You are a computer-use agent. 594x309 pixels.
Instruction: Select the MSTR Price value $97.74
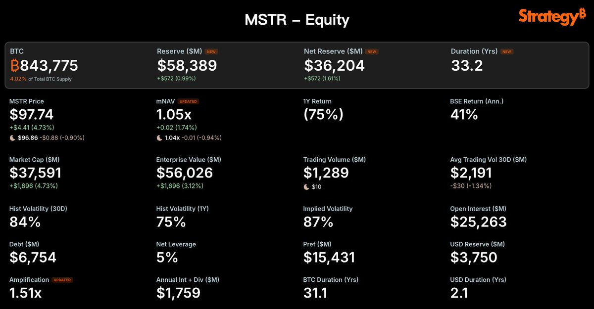click(x=32, y=115)
